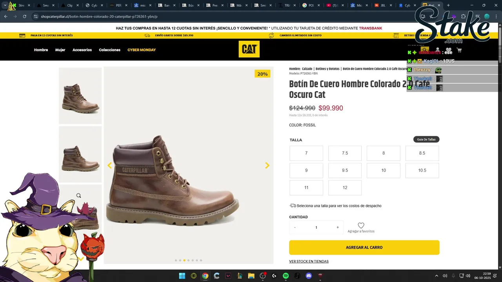The image size is (502, 282).
Task: Click the last carousel dot indicator
Action: click(201, 260)
